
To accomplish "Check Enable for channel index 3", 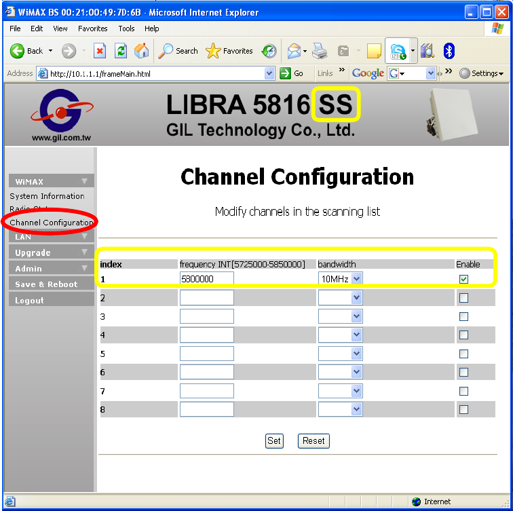I will pos(463,316).
